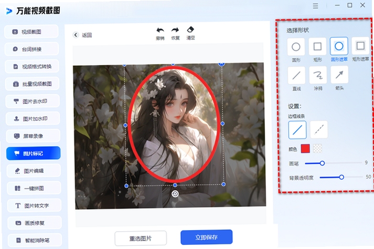
Task: Click the rotate handle under the selection
Action: coord(175,194)
